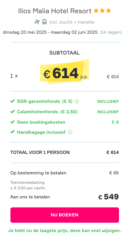Screen dimensions: 127x239
Task: Click the Toeristenbelasting note
Action: coord(28,185)
